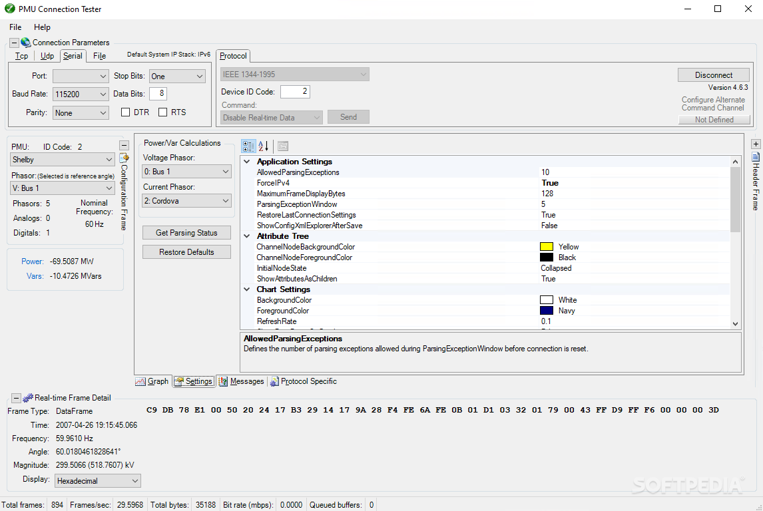Select the Serial tab

pyautogui.click(x=73, y=56)
